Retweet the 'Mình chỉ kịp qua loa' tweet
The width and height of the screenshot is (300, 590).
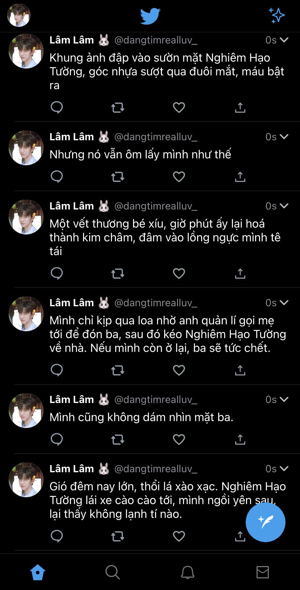[x=118, y=370]
